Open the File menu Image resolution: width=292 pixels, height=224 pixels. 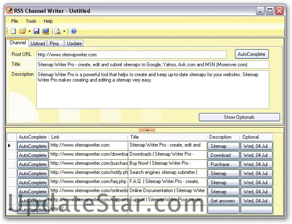(x=14, y=21)
